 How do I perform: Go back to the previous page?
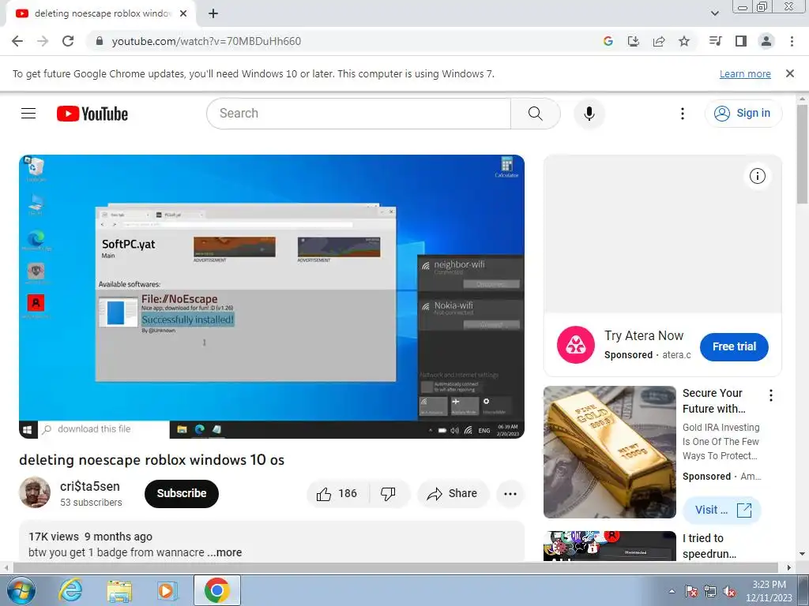point(17,41)
